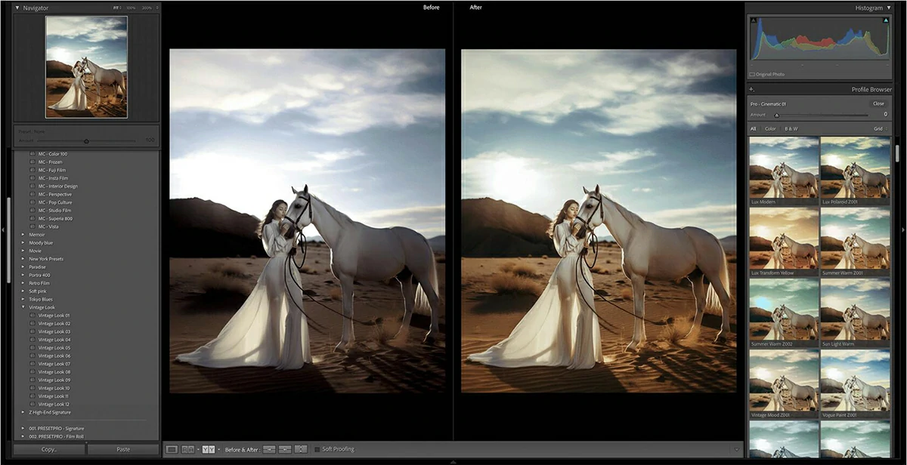907x465 pixels.
Task: Click the Paste button
Action: tap(123, 449)
